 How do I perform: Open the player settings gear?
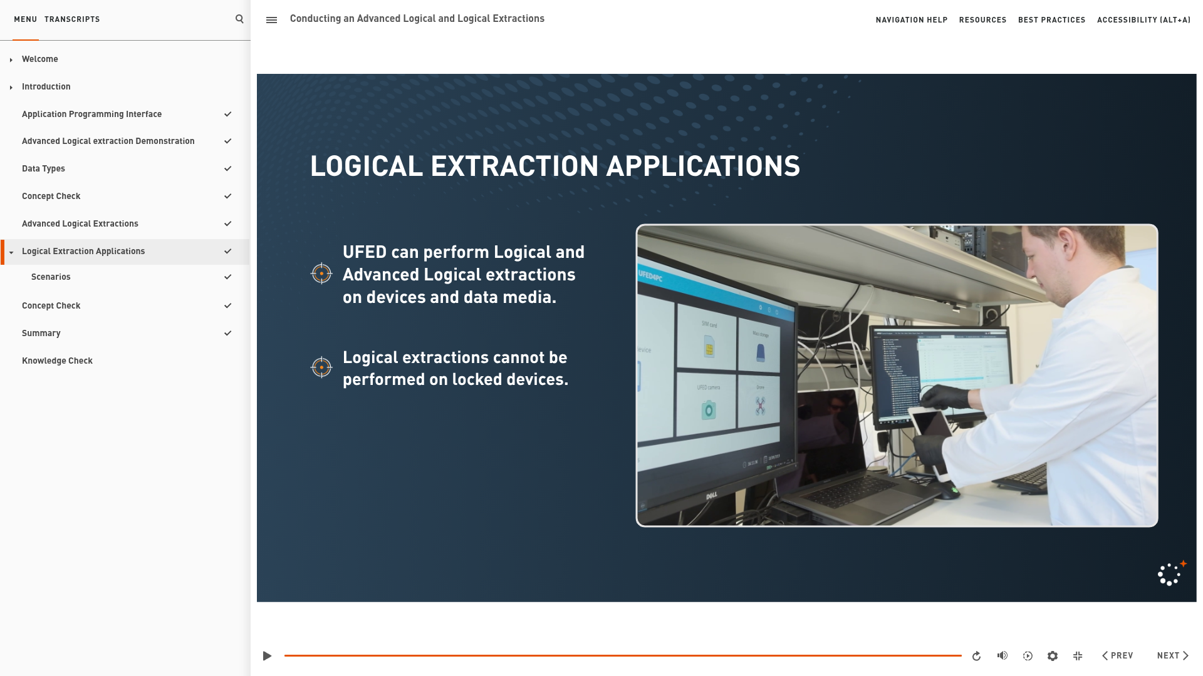(1053, 656)
